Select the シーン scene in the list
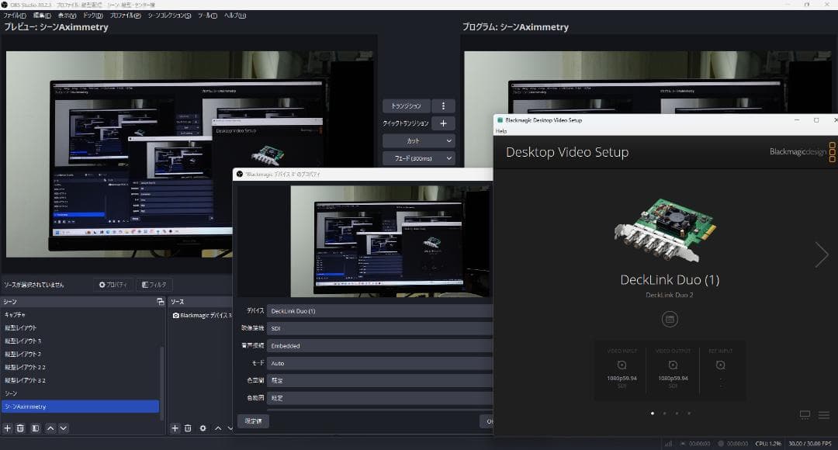 coord(80,393)
